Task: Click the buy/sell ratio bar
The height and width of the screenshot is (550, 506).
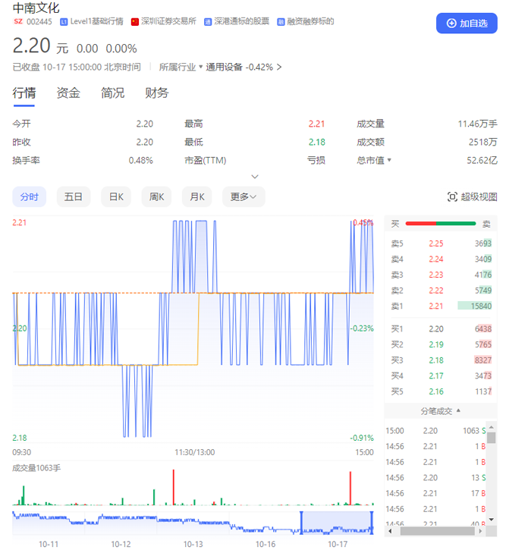Action: (x=441, y=224)
